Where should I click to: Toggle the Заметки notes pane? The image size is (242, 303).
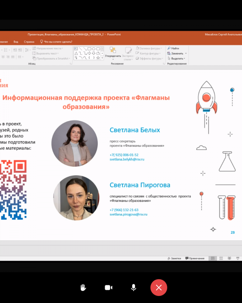tap(174, 258)
